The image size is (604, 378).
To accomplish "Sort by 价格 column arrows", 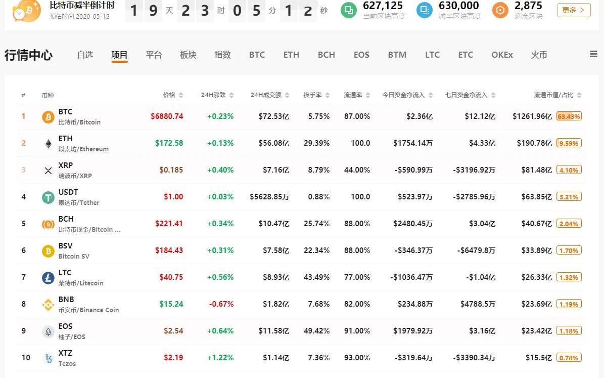I will coord(181,95).
